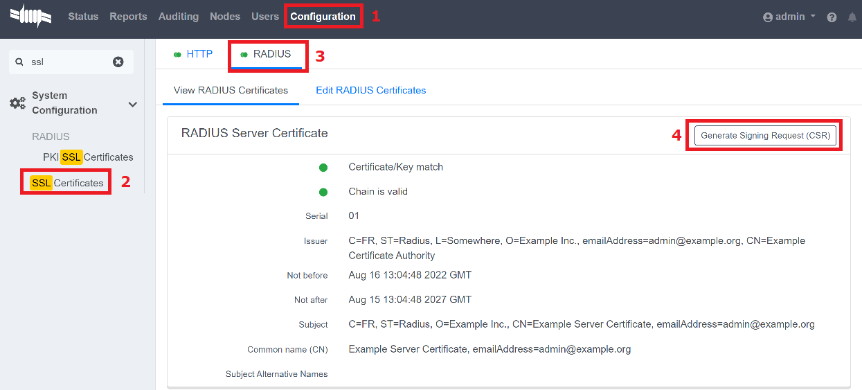Open the admin user dropdown
Viewport: 862px width, 390px height.
(x=789, y=17)
